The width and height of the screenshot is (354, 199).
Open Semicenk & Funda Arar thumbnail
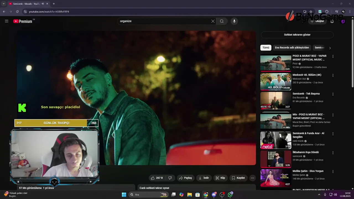tap(276, 140)
